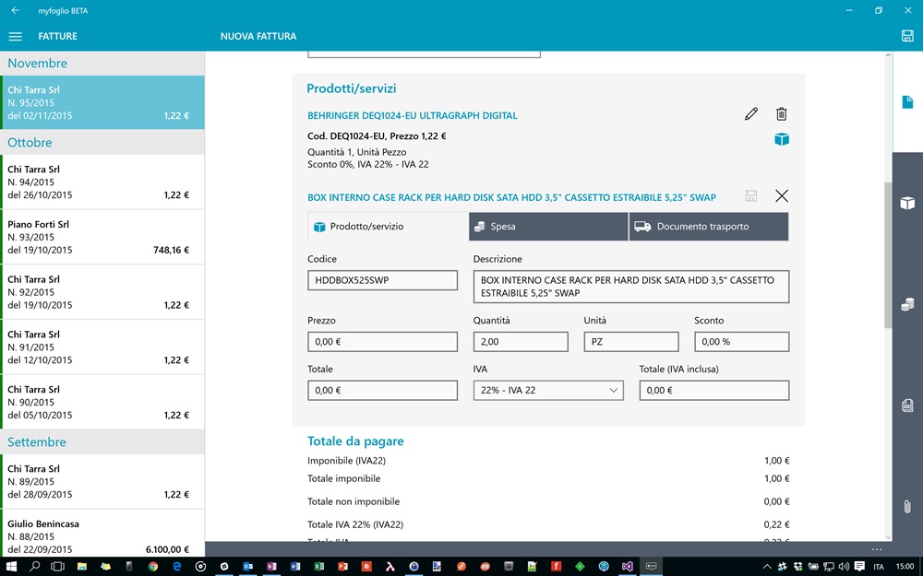This screenshot has width=923, height=576.
Task: Open Excel from the taskbar
Action: [319, 567]
